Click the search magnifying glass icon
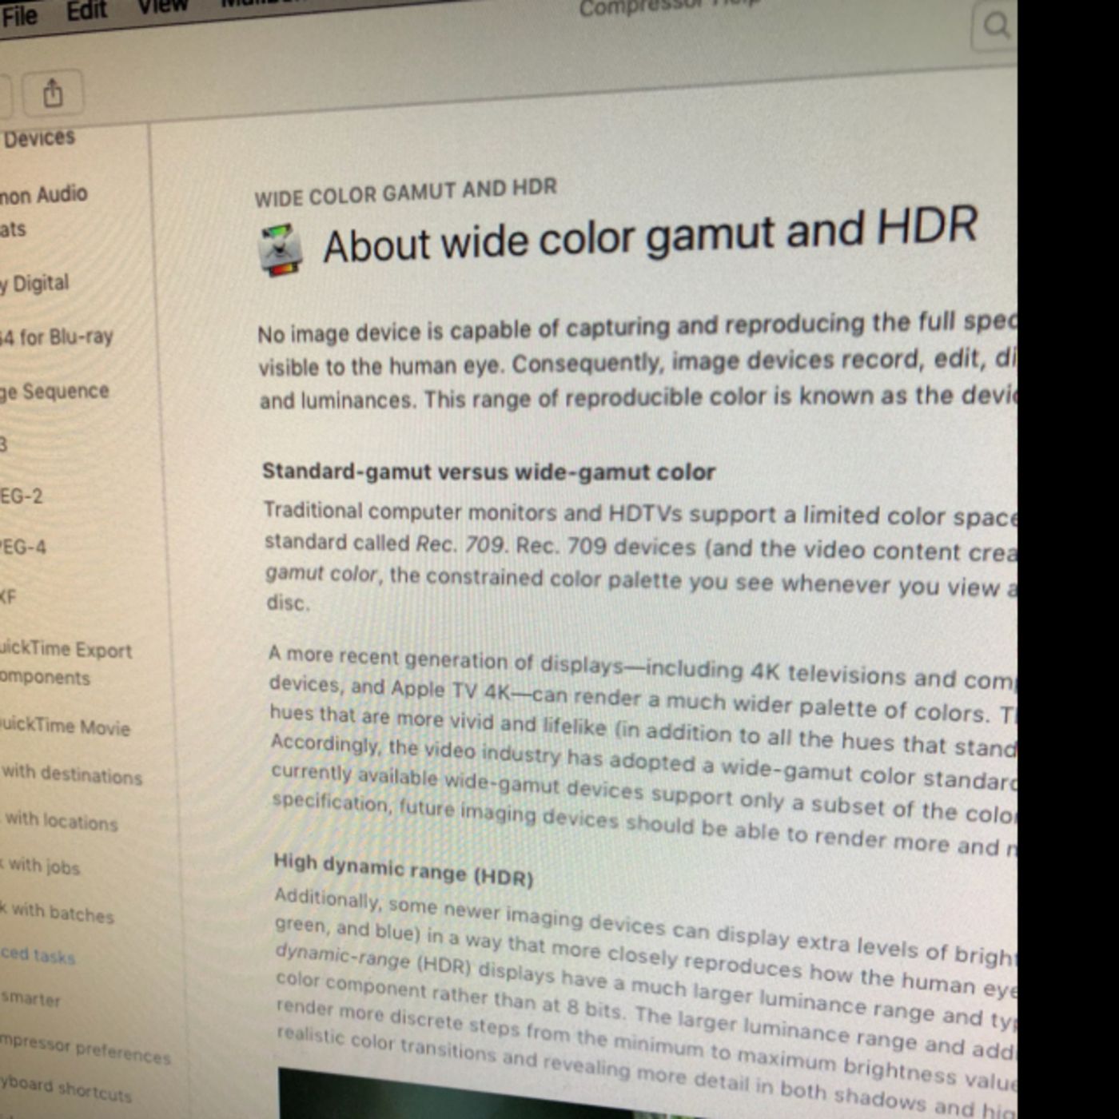 (x=996, y=26)
